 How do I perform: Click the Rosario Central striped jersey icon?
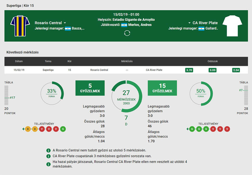(x=20, y=26)
